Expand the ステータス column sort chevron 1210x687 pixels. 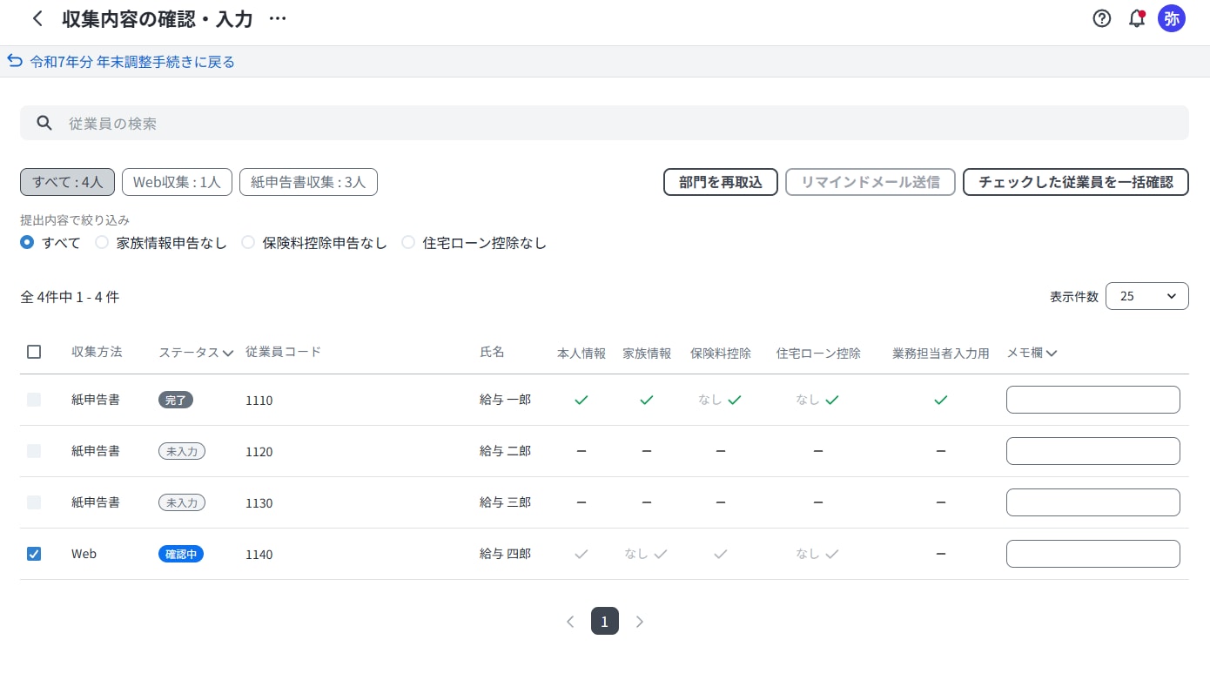tap(228, 354)
